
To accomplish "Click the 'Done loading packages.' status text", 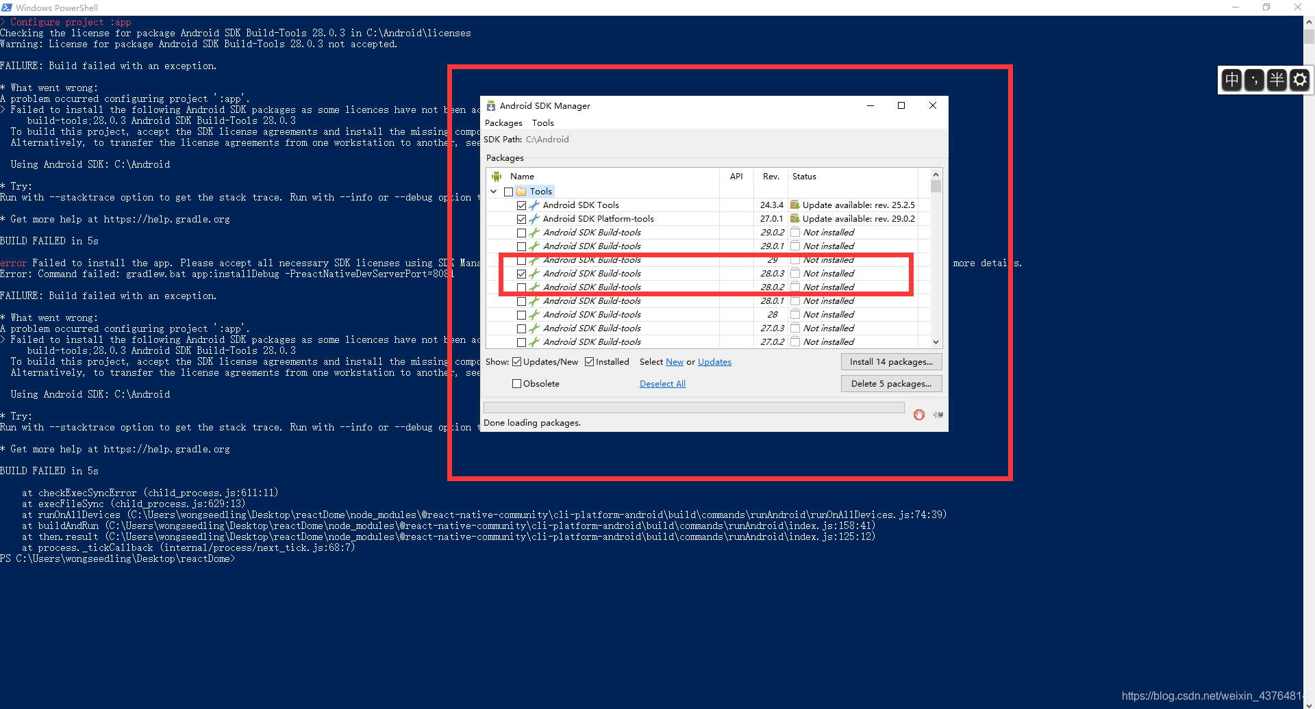I will [532, 423].
